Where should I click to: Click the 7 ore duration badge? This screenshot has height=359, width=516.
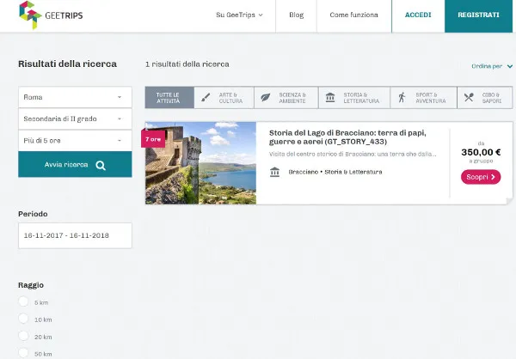point(153,139)
